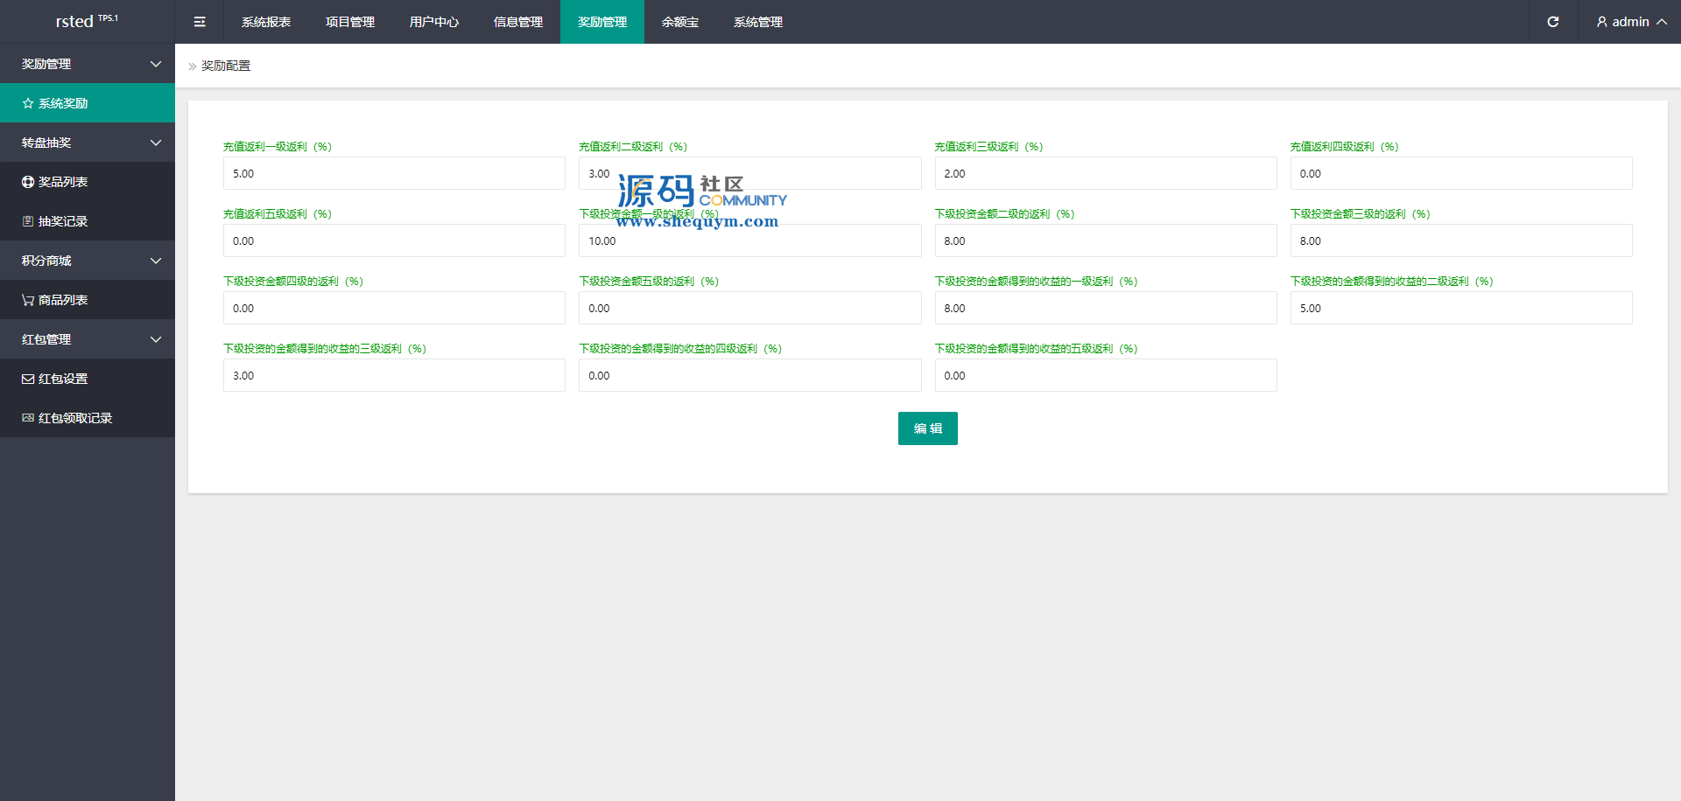Open 奖品列表 in sidebar
The height and width of the screenshot is (801, 1681).
click(x=88, y=182)
